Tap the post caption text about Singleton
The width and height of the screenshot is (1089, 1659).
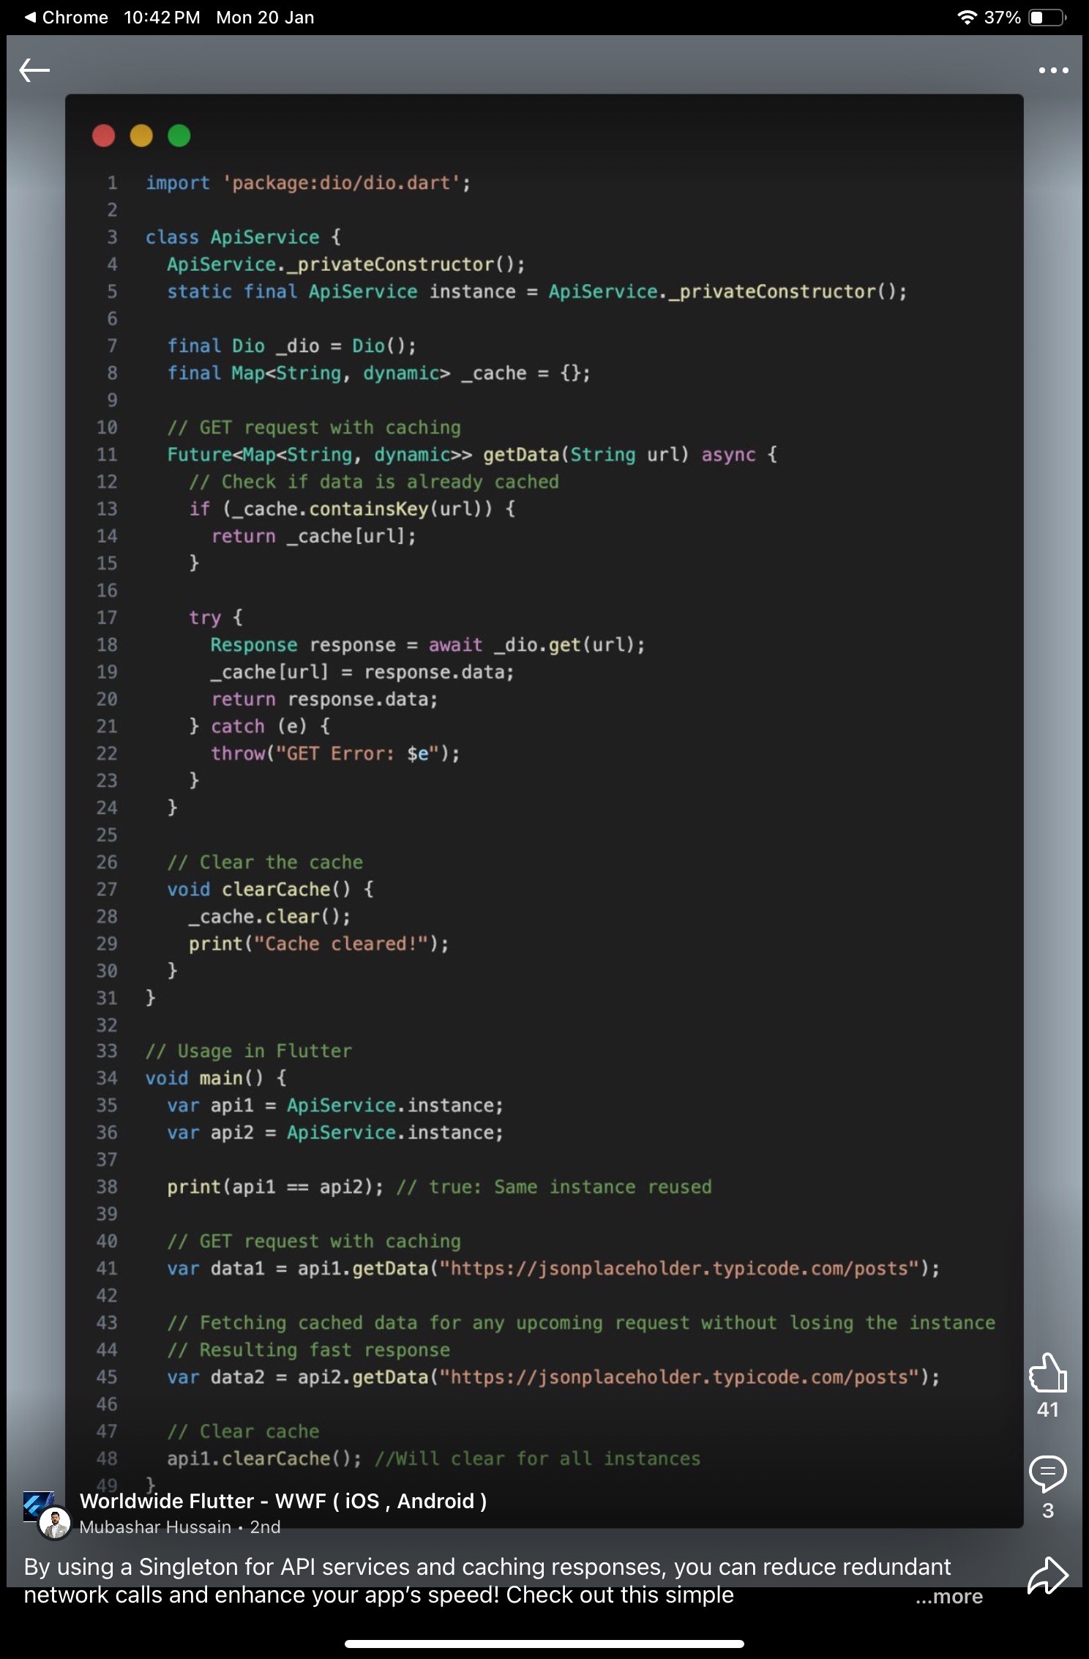tap(487, 1581)
